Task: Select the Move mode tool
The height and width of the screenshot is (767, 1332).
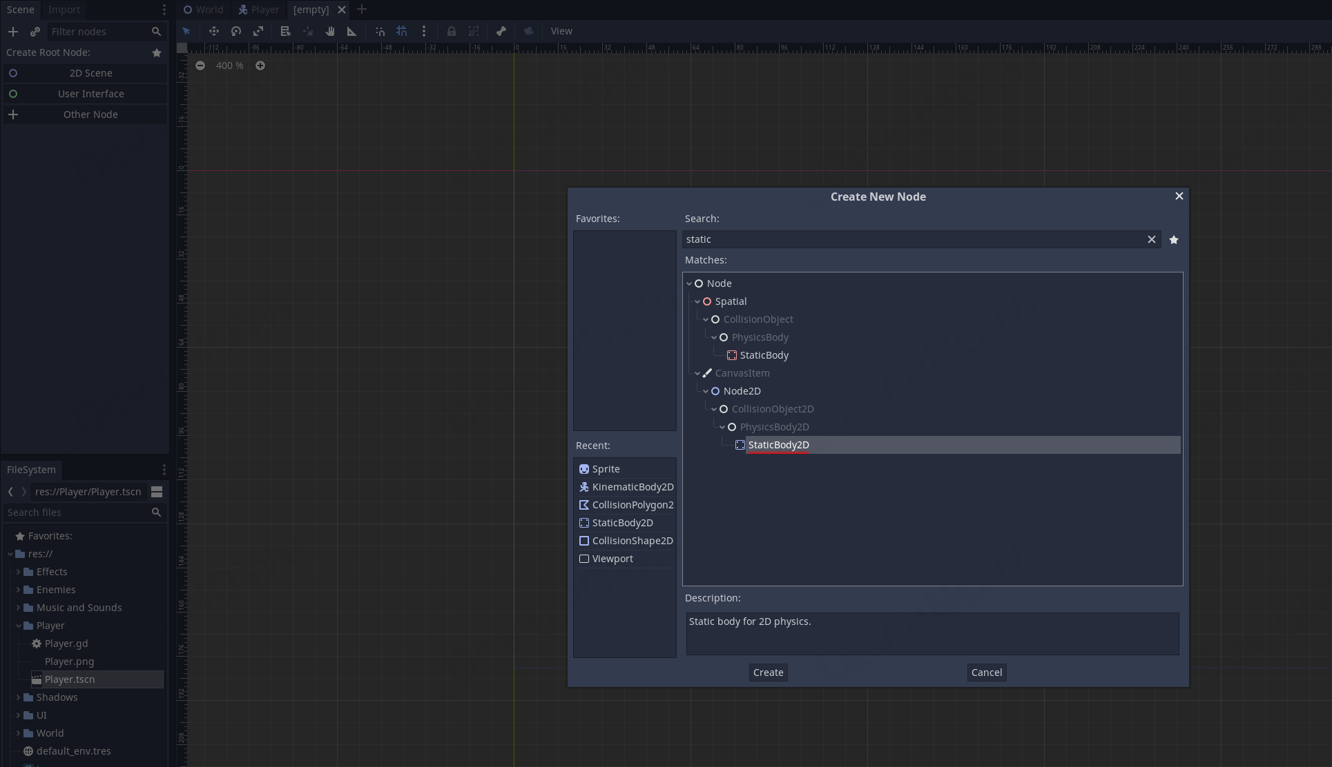Action: pyautogui.click(x=214, y=31)
